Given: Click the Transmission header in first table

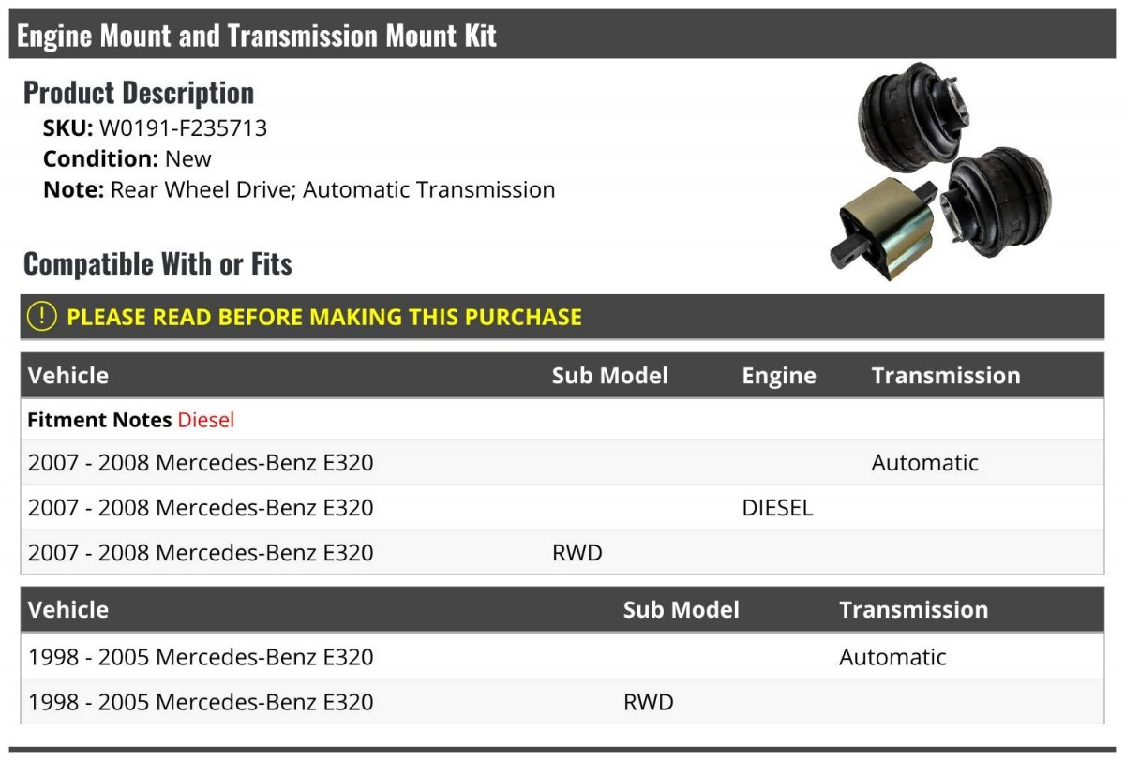Looking at the screenshot, I should click(946, 376).
